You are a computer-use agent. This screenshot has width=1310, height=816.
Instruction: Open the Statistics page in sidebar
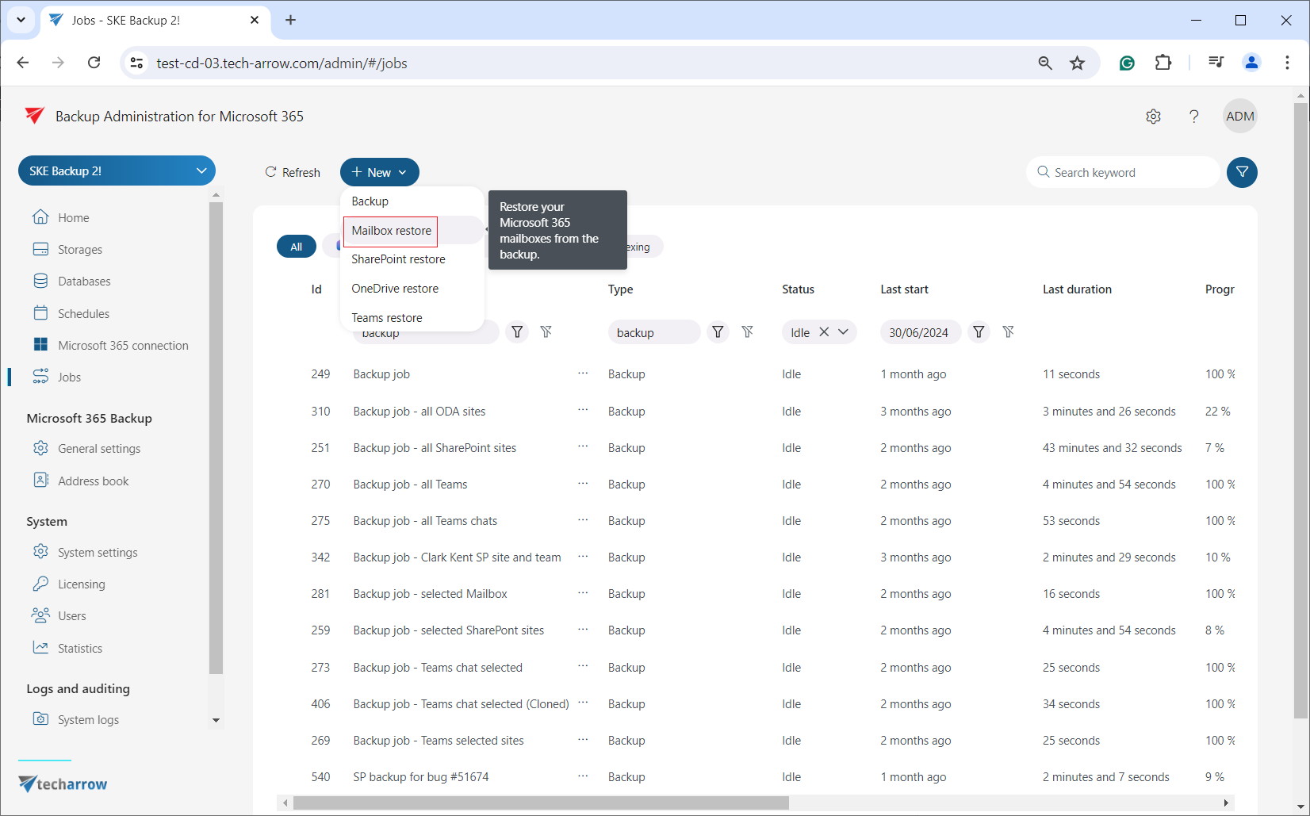click(79, 649)
